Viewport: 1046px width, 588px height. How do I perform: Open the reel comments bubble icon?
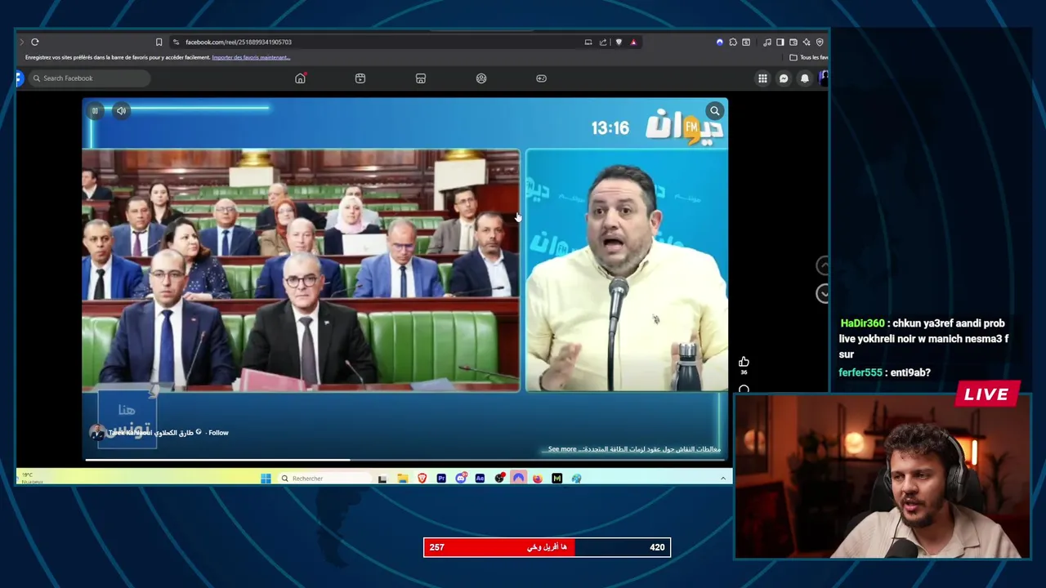(x=744, y=390)
